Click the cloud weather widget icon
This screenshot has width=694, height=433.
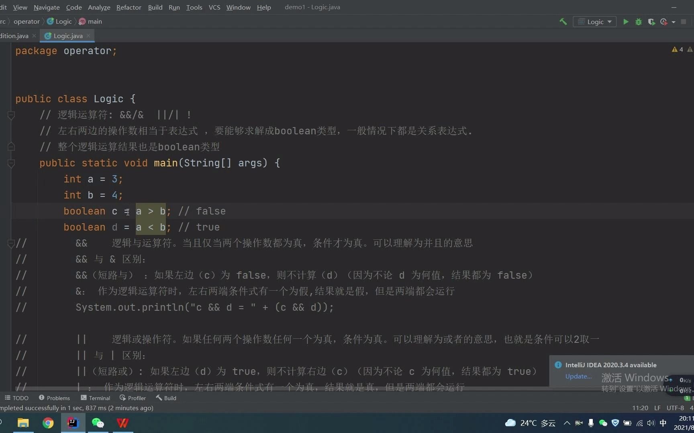[x=510, y=423]
